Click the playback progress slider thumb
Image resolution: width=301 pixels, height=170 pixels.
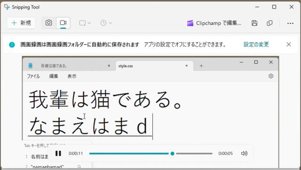[173, 153]
